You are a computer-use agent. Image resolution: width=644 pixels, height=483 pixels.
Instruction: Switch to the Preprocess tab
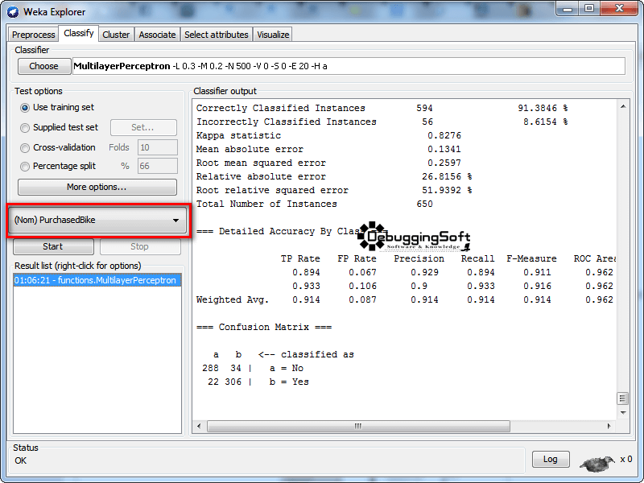click(33, 35)
